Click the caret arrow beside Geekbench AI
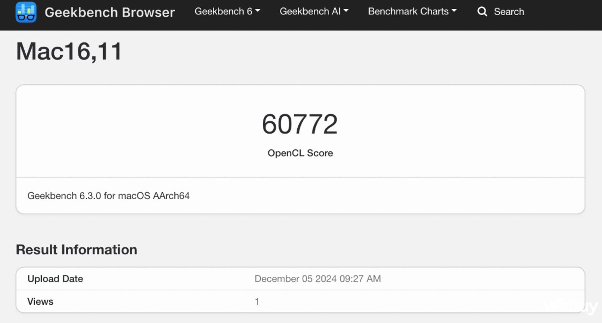 coord(346,11)
